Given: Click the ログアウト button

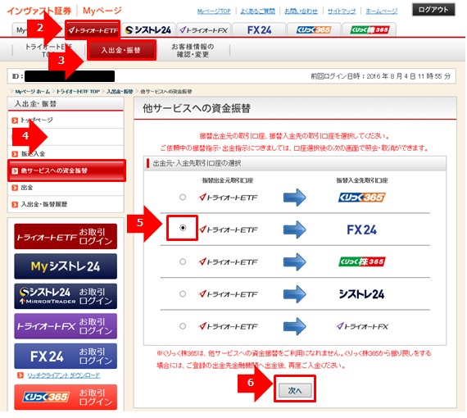Looking at the screenshot, I should point(433,10).
